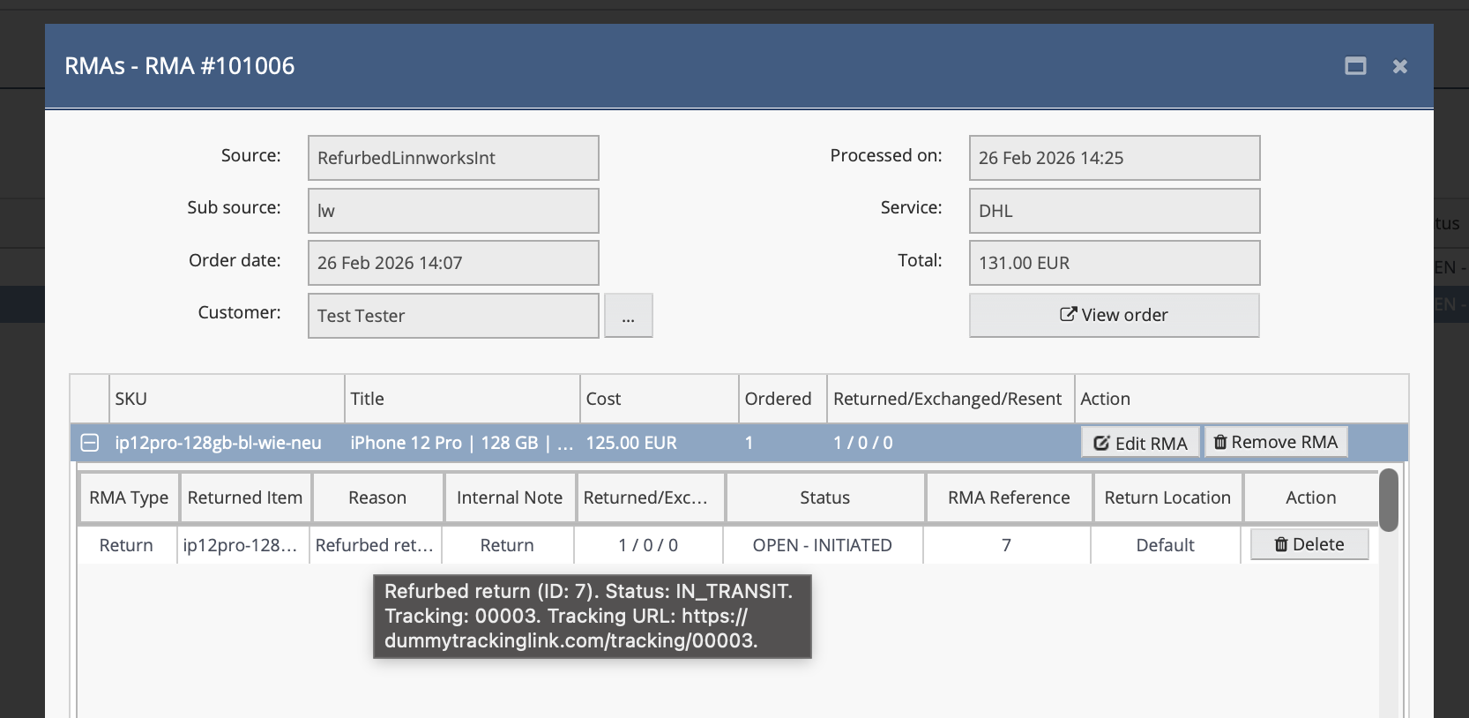Select Status column header in sub-table

[825, 497]
